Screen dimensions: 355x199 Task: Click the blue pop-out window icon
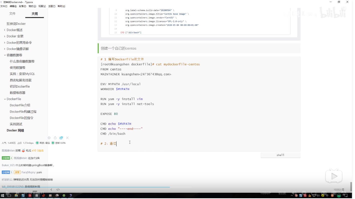point(61,138)
